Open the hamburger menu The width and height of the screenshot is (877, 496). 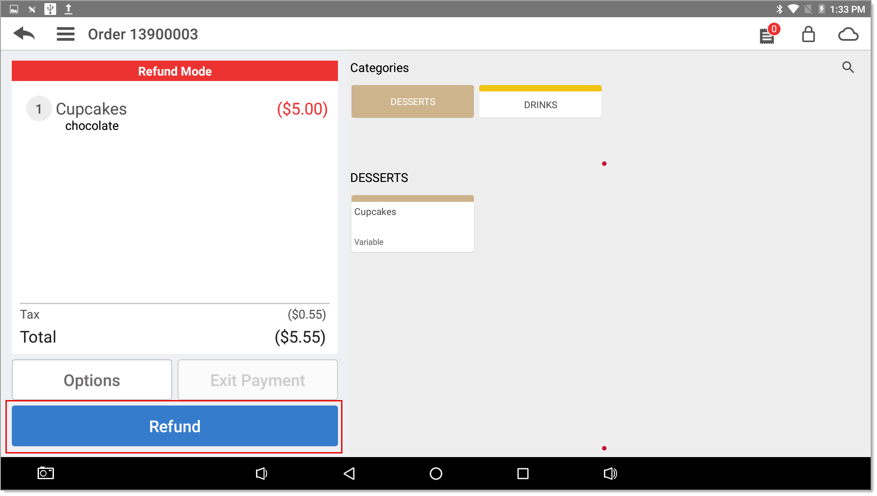pos(65,34)
